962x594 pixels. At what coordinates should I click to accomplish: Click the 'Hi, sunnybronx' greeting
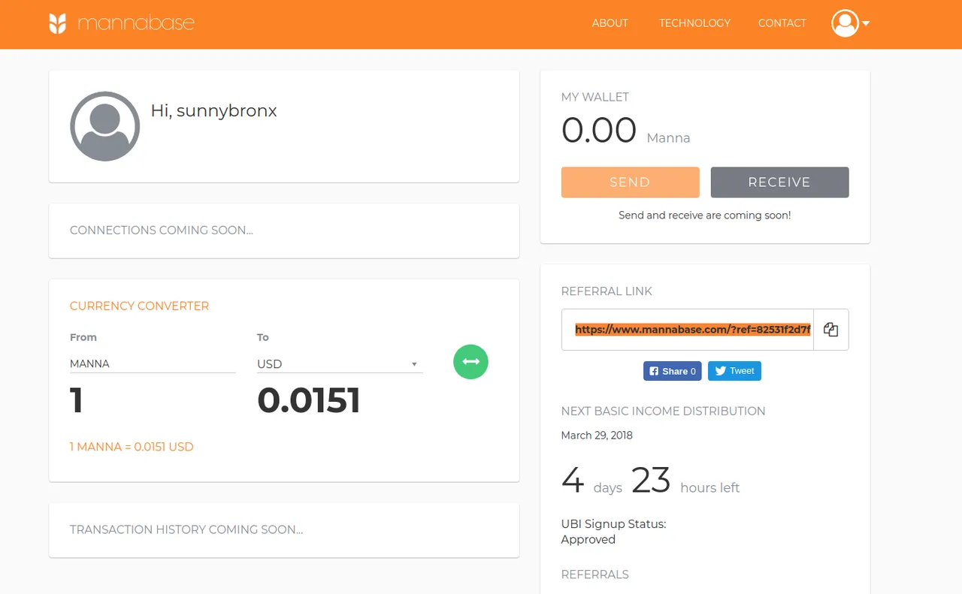pyautogui.click(x=213, y=111)
